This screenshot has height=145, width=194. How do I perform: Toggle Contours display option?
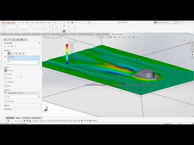(x=6, y=70)
